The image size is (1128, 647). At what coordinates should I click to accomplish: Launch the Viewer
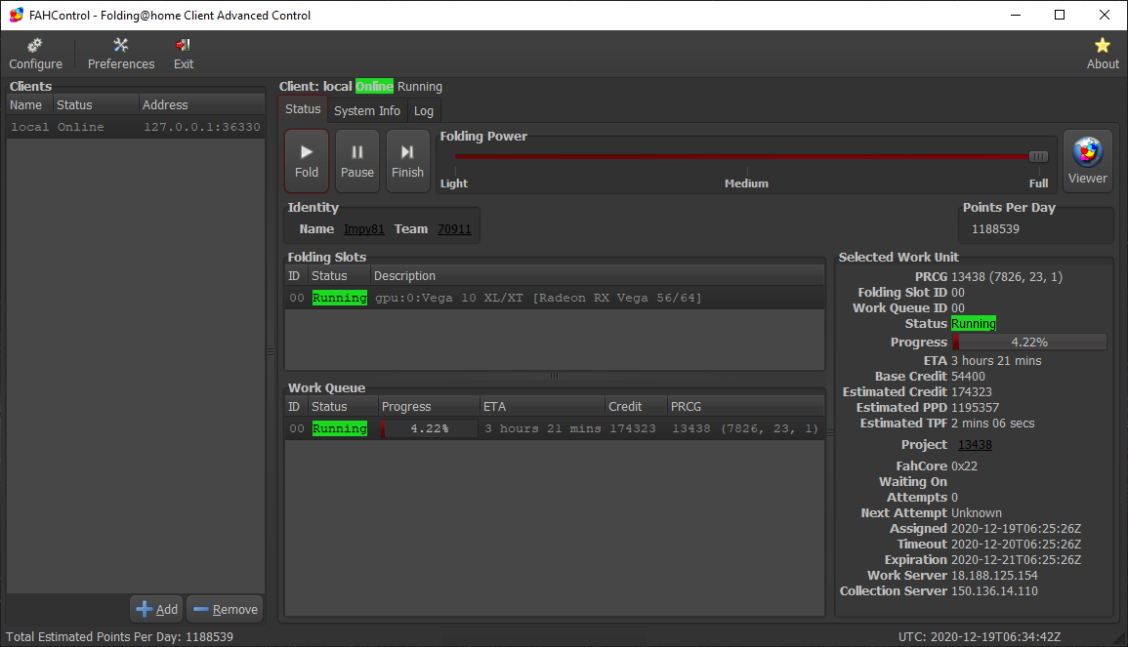(1087, 161)
